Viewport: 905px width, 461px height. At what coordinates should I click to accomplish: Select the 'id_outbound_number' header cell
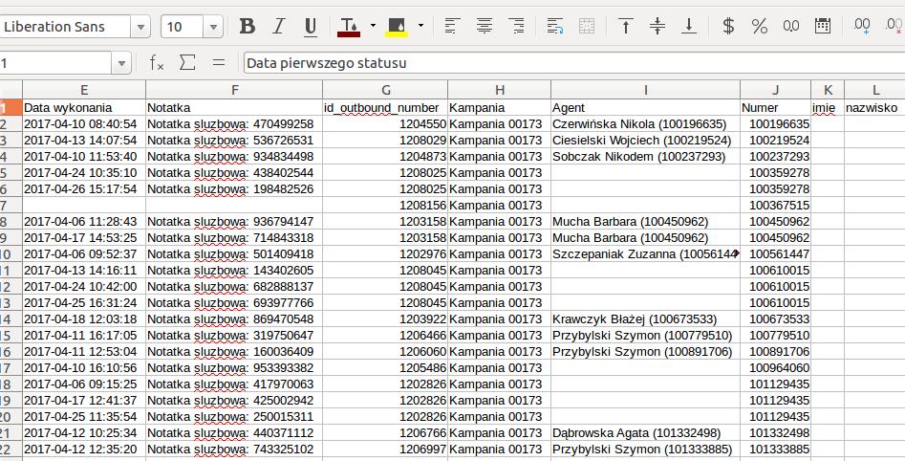click(x=385, y=107)
